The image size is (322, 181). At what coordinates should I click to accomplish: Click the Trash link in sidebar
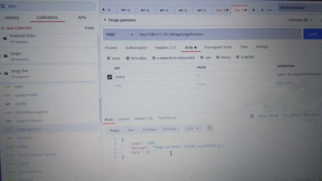[89, 28]
